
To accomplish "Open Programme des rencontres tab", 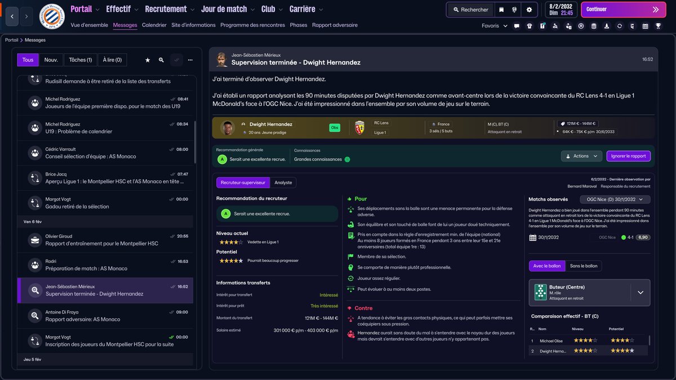I will point(252,25).
